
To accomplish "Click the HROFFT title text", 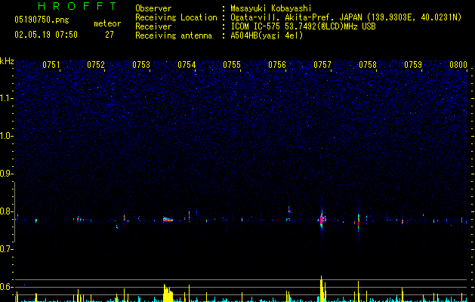I will [78, 6].
